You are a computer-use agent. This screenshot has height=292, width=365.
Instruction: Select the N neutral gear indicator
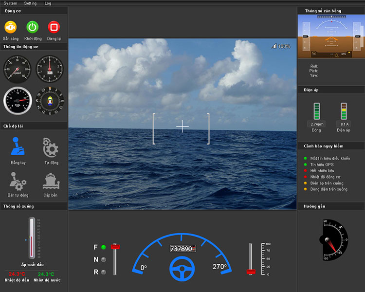103,259
